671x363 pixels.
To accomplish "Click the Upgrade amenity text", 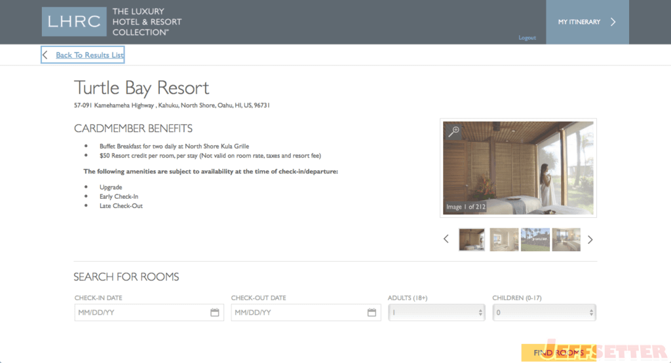I will coord(111,187).
